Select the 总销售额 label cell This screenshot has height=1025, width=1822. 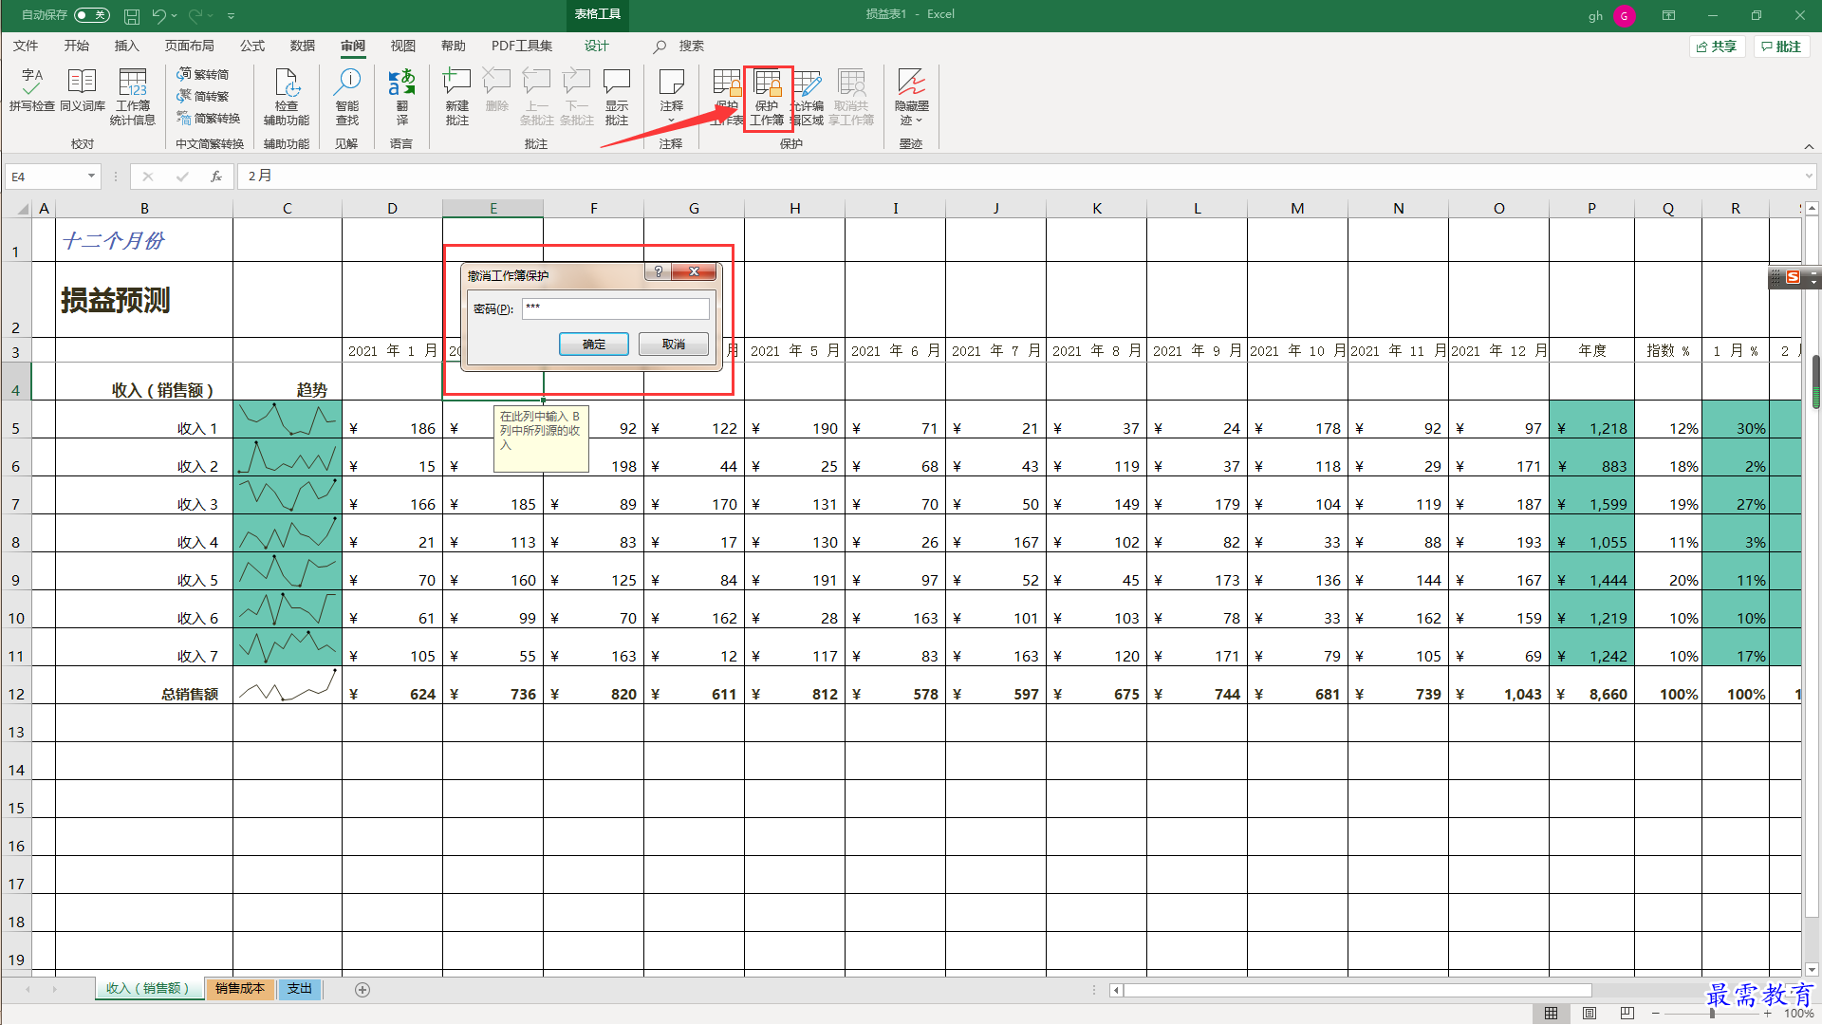click(144, 685)
